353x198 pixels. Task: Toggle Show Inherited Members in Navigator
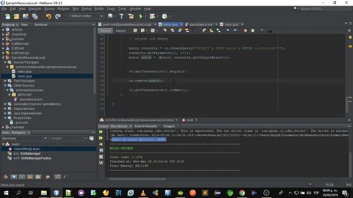coord(6,177)
